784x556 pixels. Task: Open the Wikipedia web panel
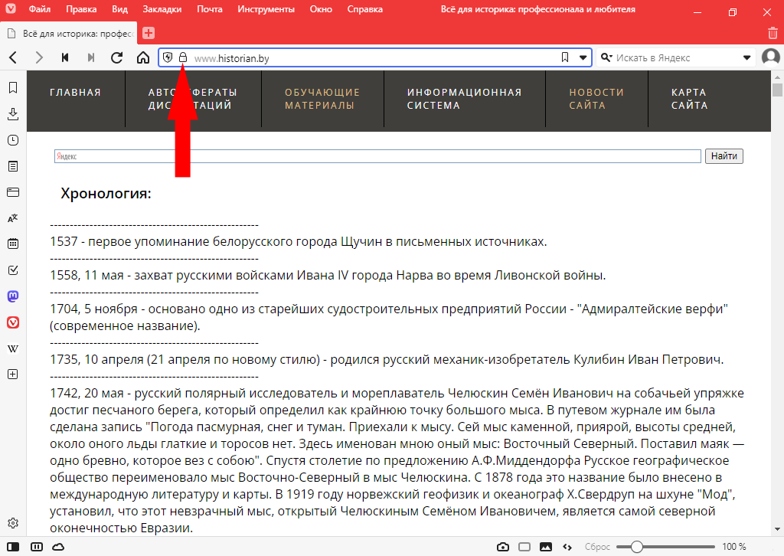point(13,348)
